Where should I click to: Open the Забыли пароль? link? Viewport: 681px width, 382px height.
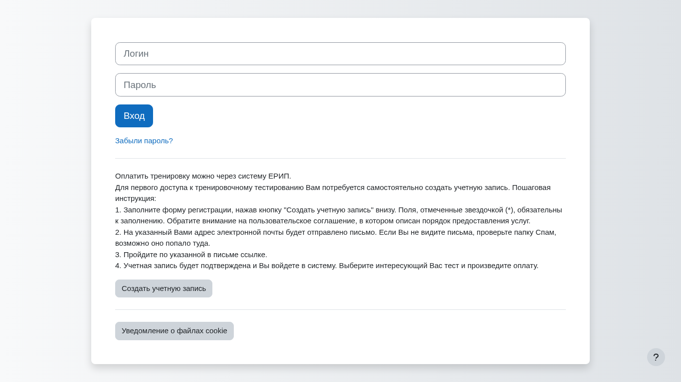[x=144, y=141]
